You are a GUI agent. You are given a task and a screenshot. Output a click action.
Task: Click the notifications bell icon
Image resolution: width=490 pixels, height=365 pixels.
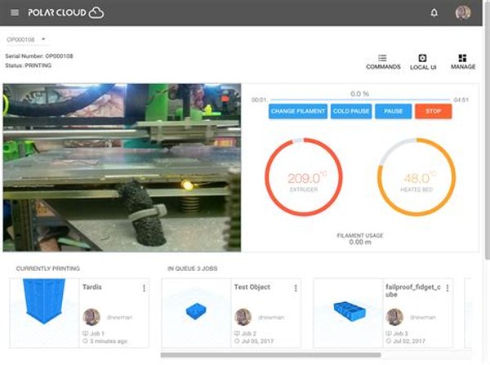(x=434, y=13)
